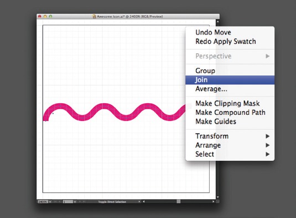The height and width of the screenshot is (218, 296).
Task: Click Redo Apply Swatch menu entry
Action: (x=226, y=42)
